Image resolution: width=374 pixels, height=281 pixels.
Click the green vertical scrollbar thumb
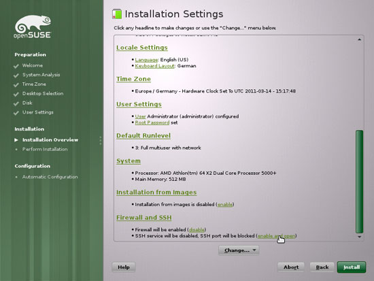pos(359,182)
